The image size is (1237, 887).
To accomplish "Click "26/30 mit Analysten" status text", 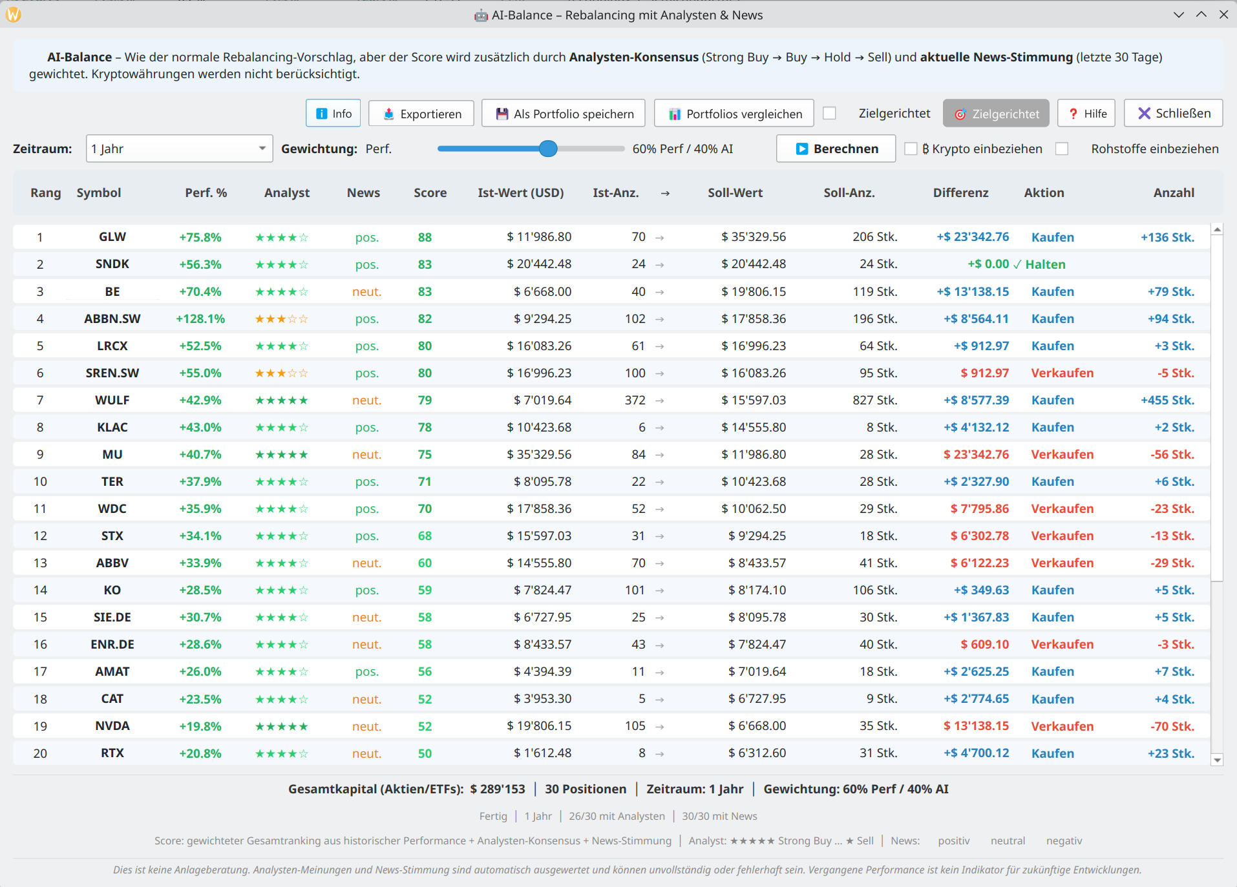I will click(x=617, y=816).
